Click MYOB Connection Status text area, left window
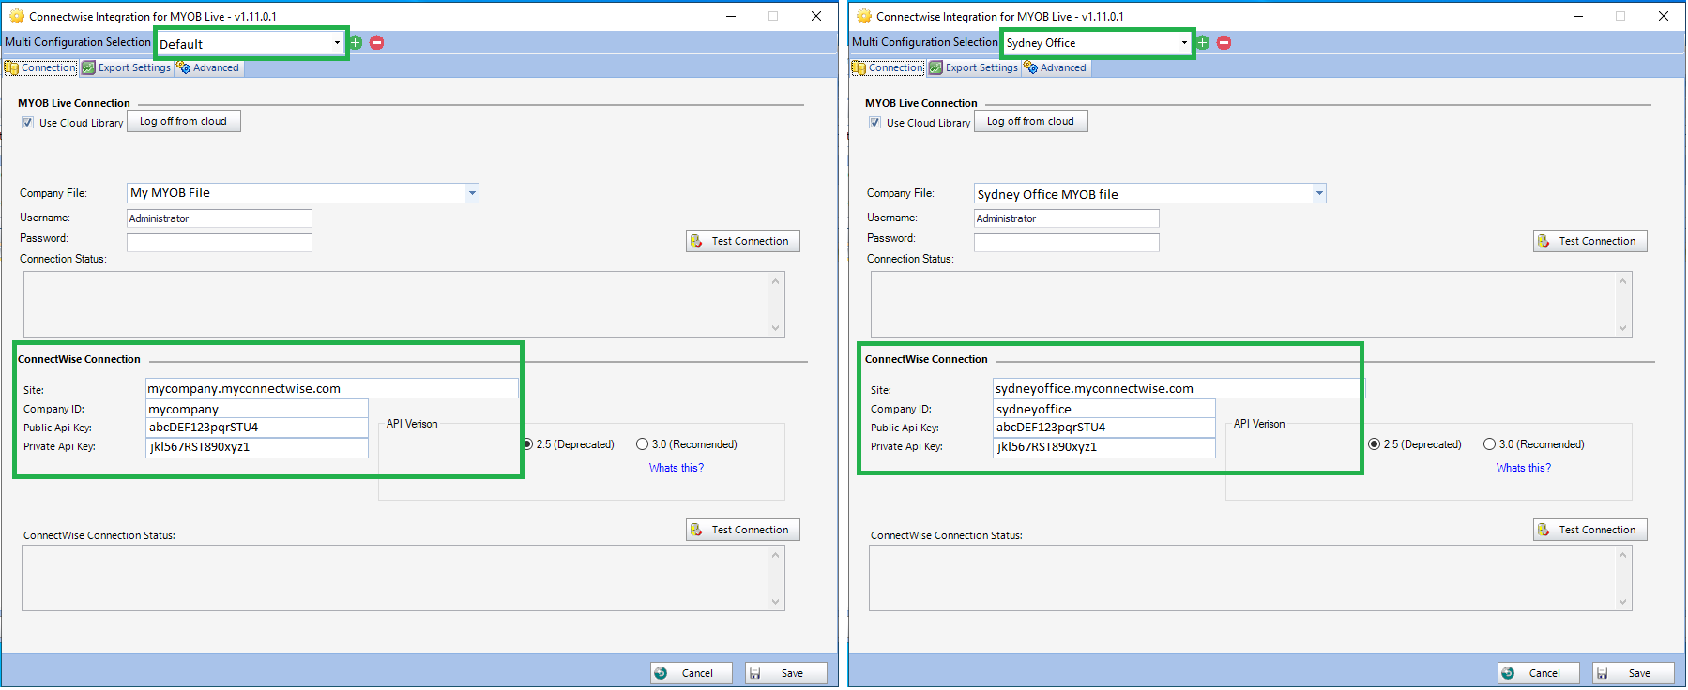The height and width of the screenshot is (690, 1688). (x=403, y=304)
